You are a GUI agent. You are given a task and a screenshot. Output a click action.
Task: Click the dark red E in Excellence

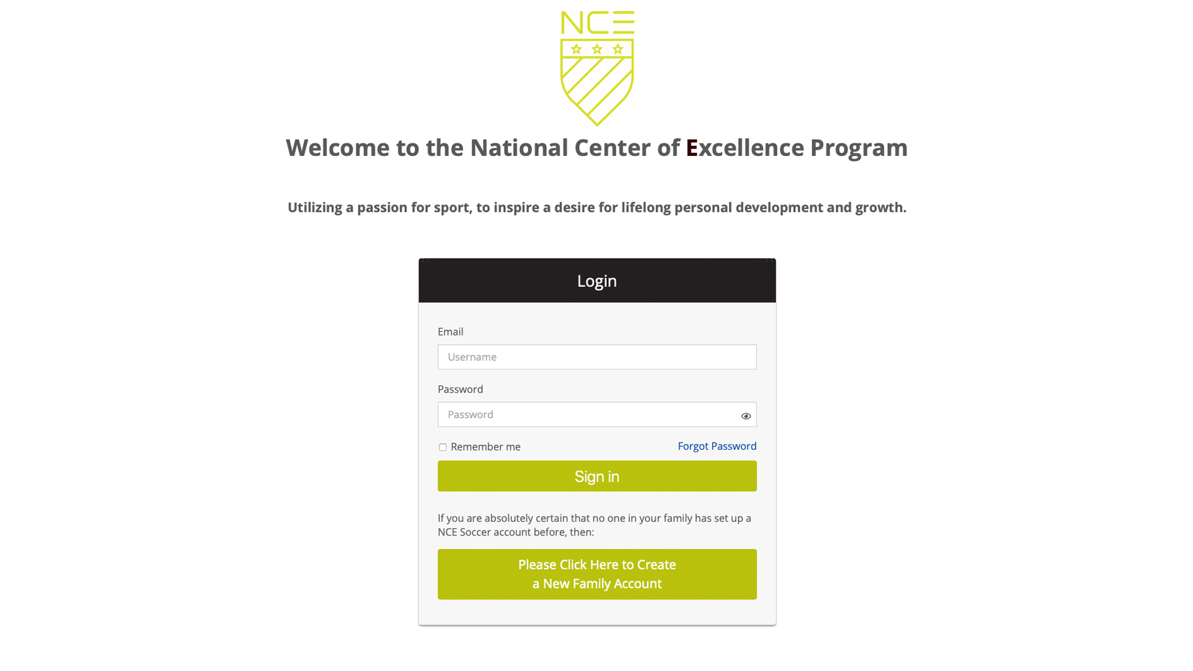coord(692,148)
